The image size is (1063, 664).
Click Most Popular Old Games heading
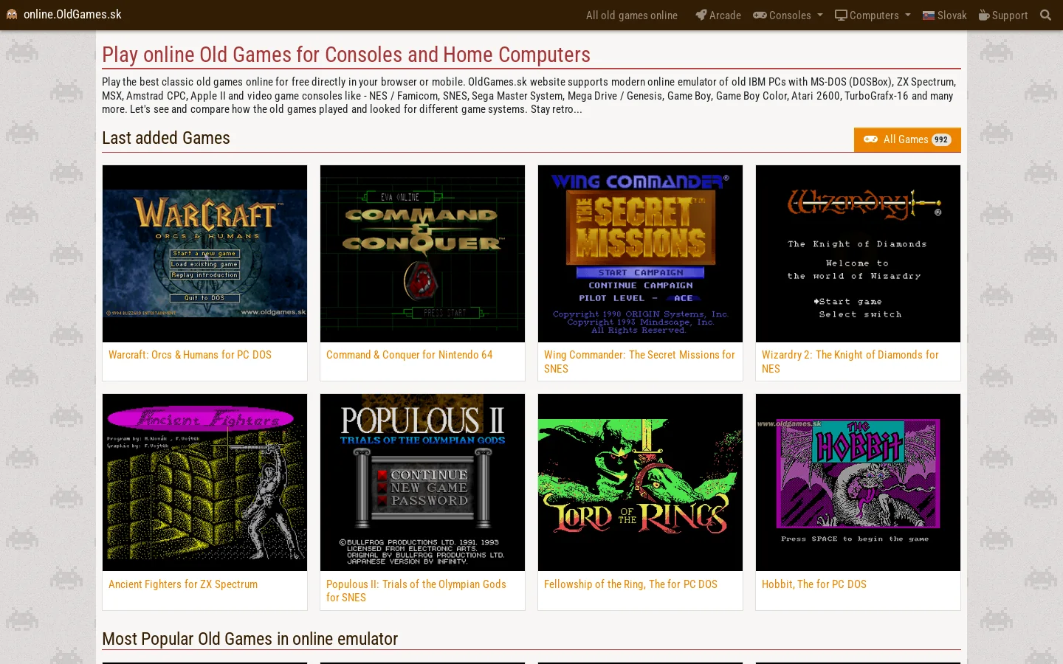pyautogui.click(x=250, y=639)
